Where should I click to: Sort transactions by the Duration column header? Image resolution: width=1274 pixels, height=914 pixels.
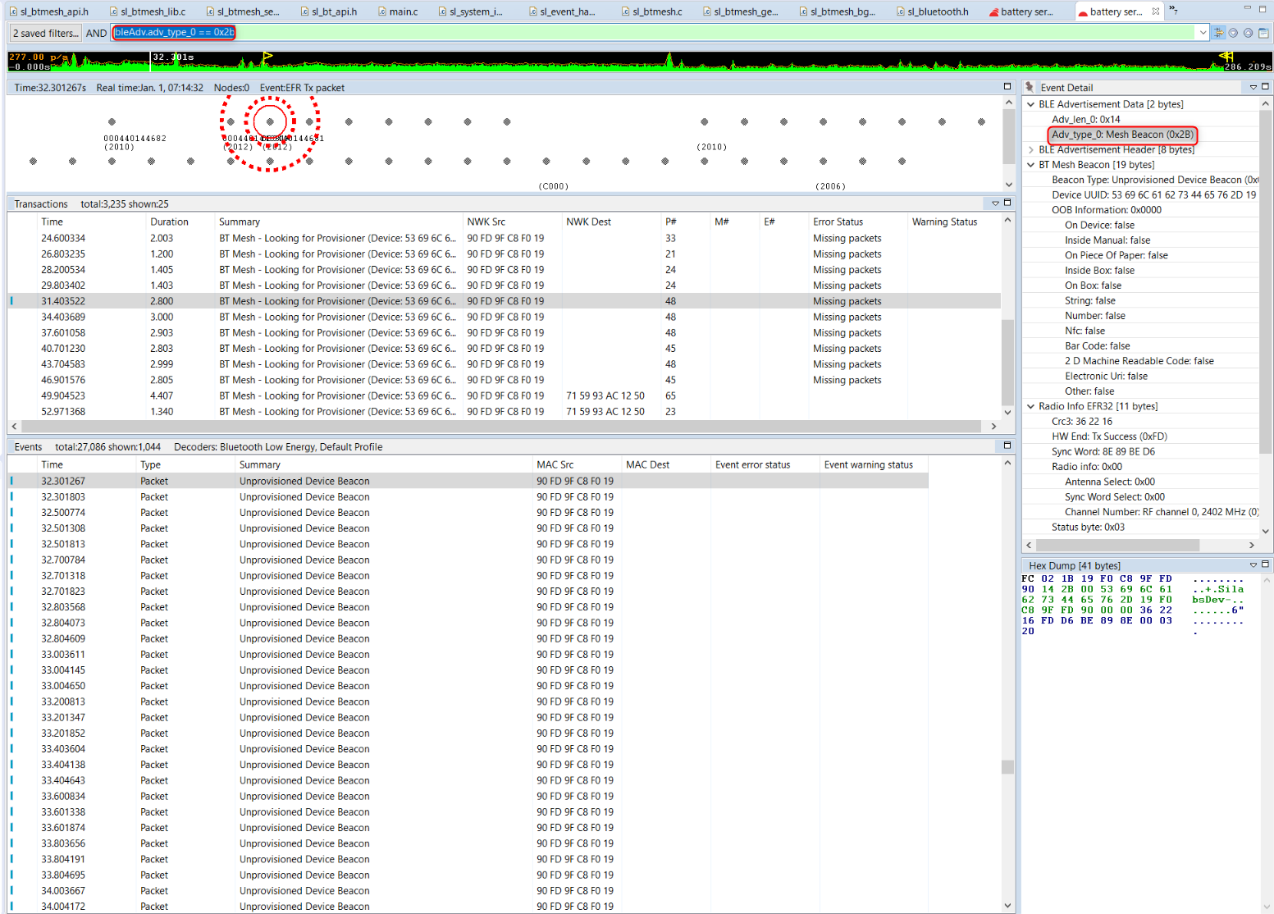[x=169, y=222]
